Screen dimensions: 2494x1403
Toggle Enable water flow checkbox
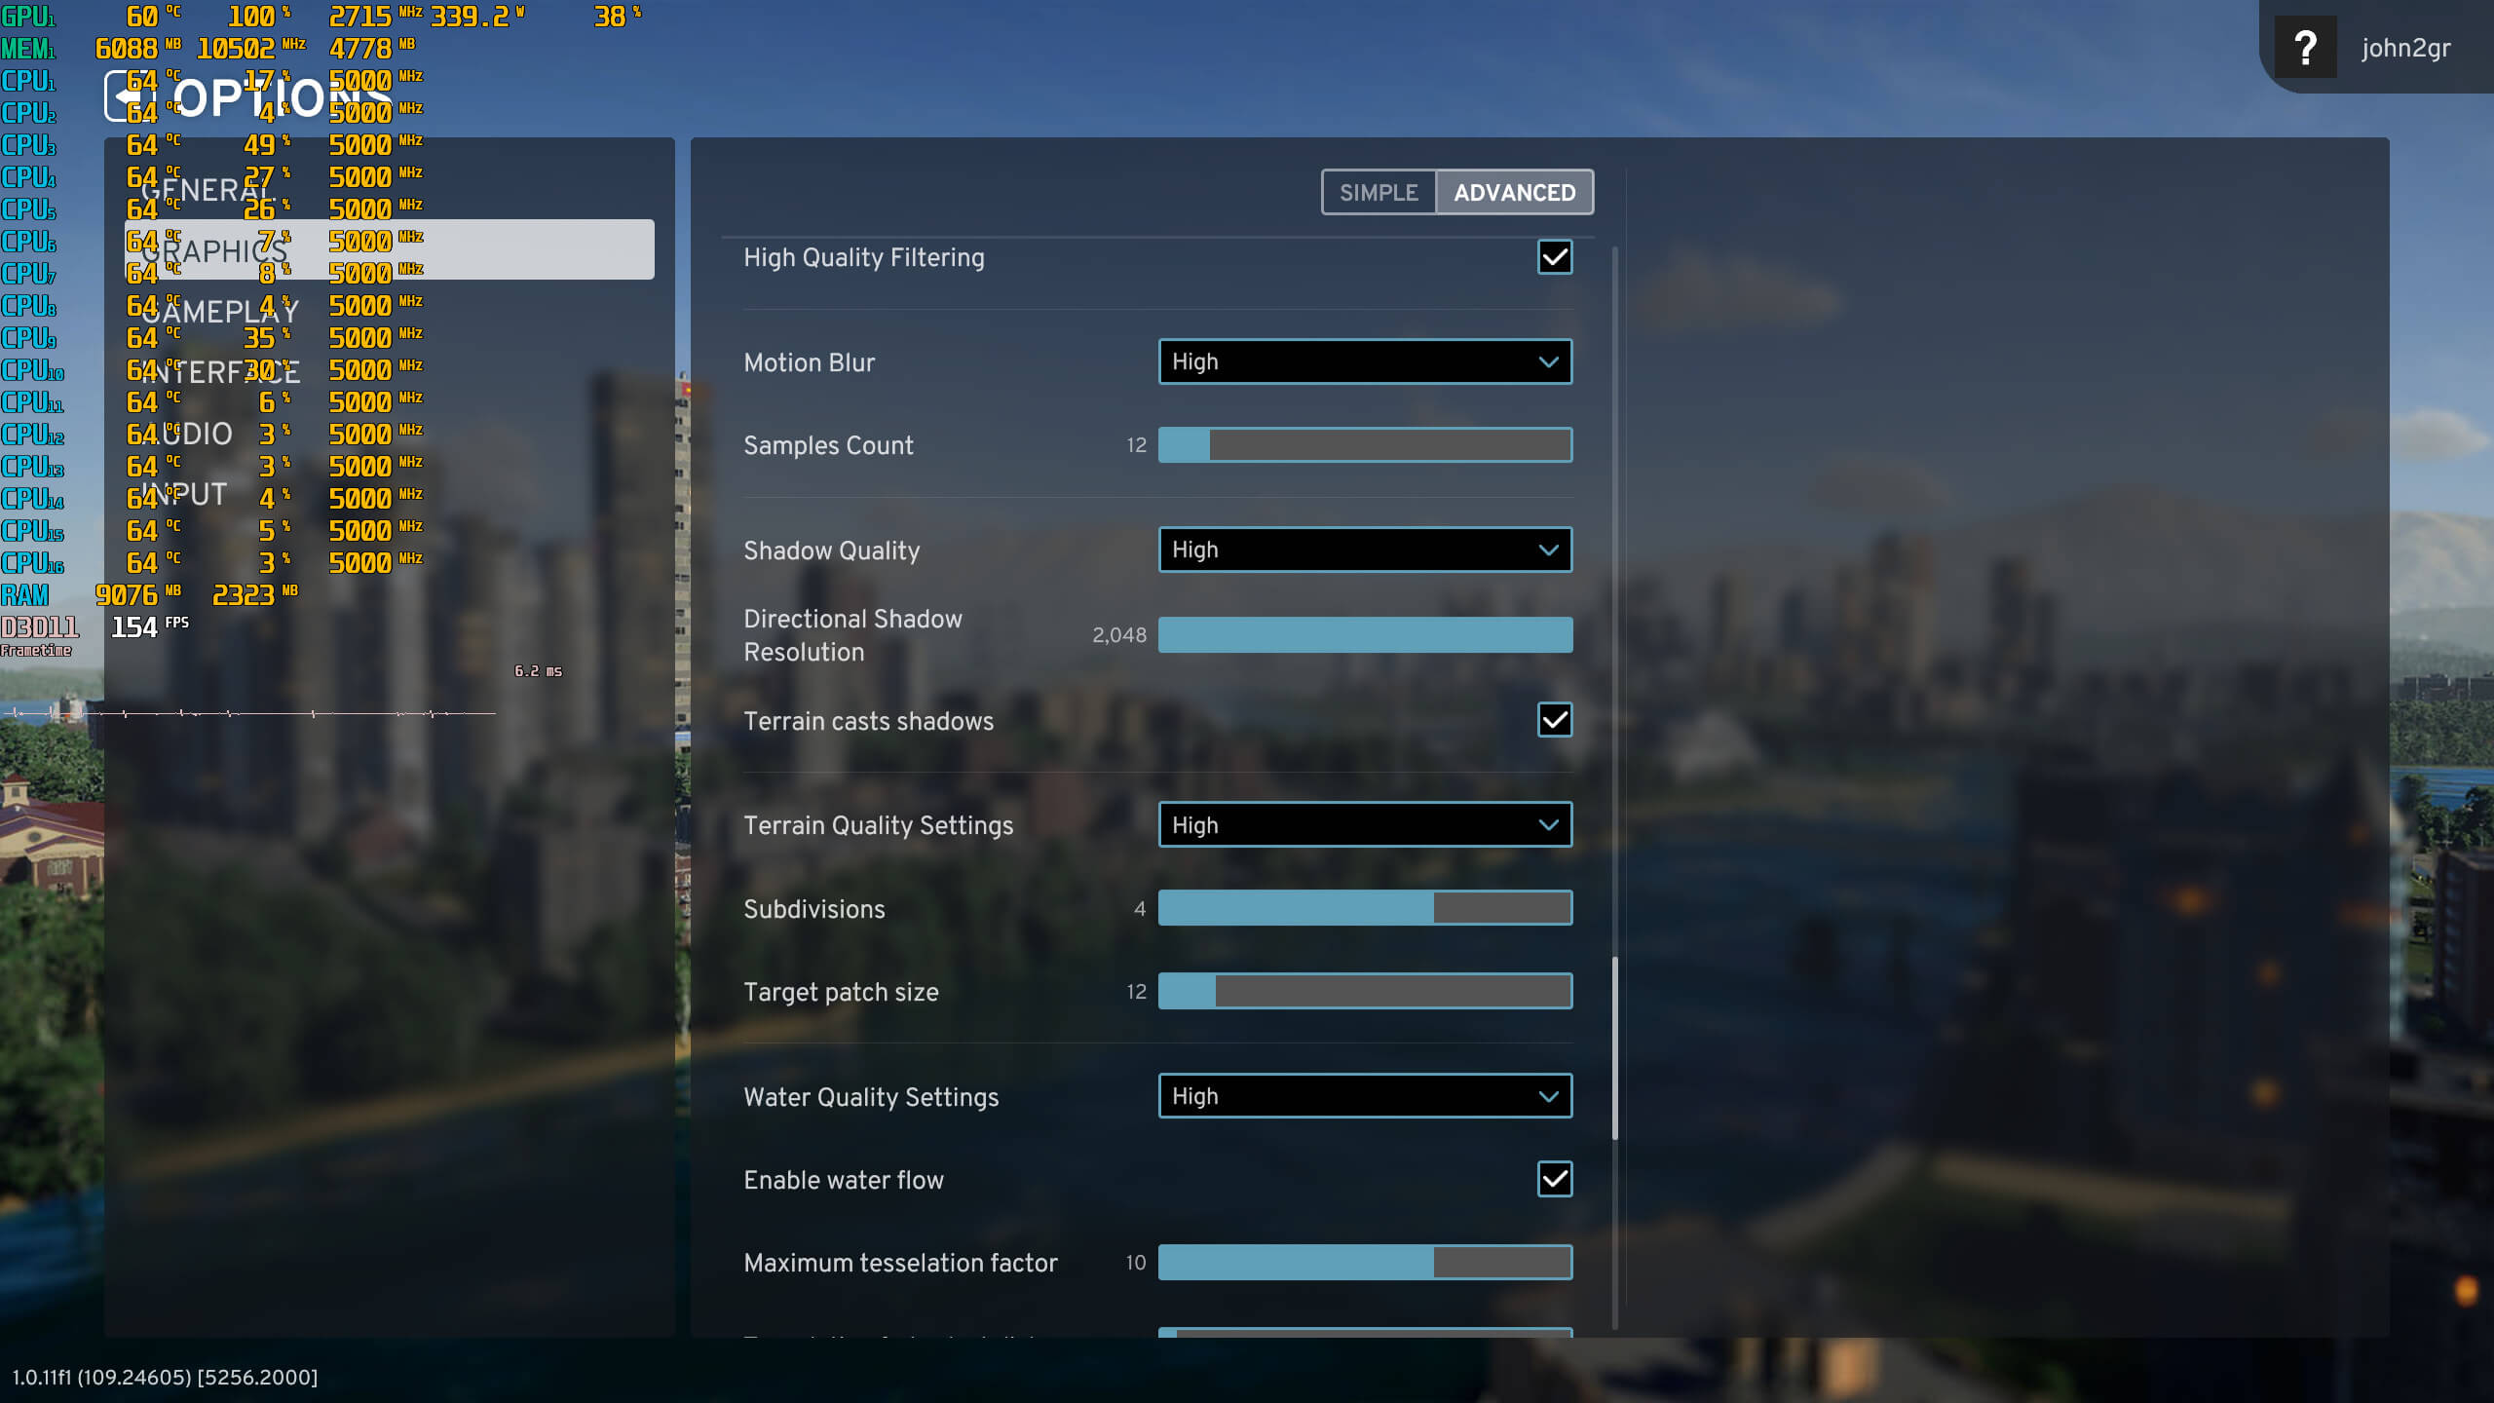click(x=1554, y=1180)
